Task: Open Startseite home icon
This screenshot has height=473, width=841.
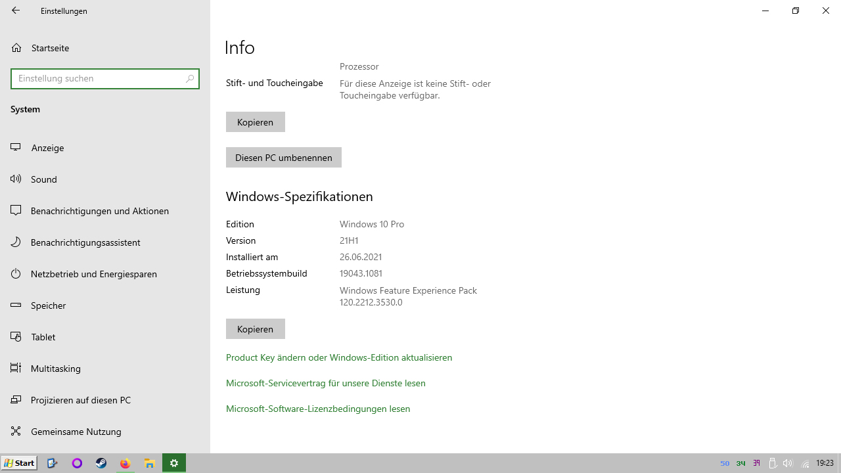Action: click(x=16, y=48)
